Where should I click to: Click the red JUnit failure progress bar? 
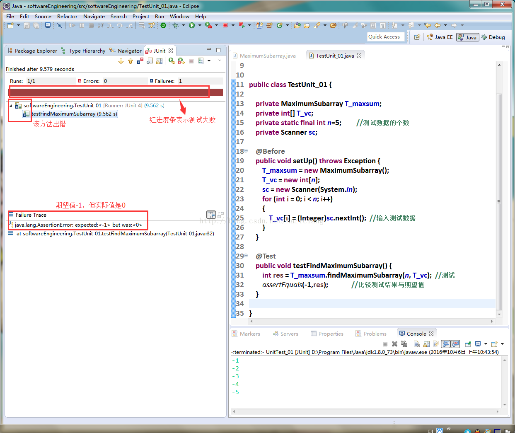pos(116,92)
